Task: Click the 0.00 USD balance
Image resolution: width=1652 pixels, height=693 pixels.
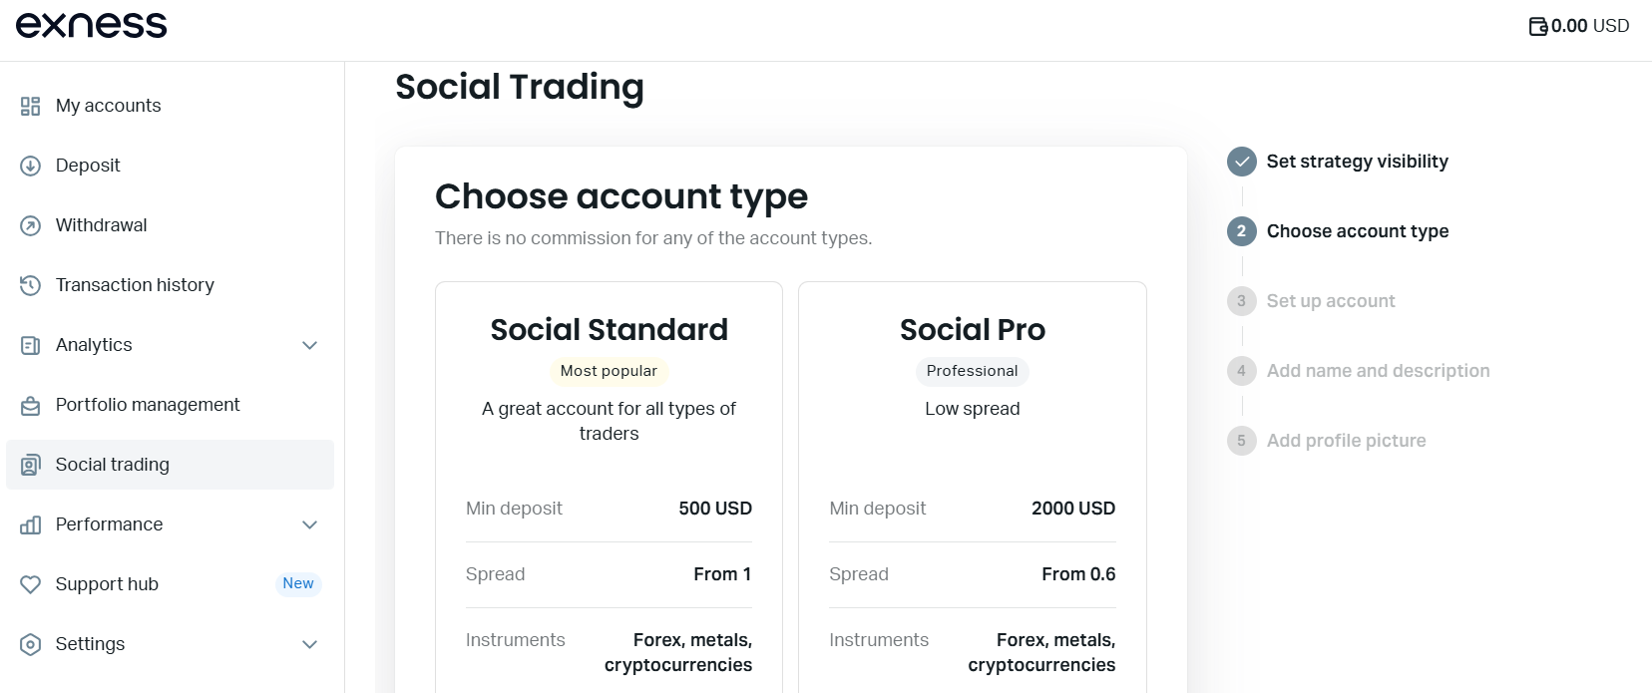Action: (x=1590, y=26)
